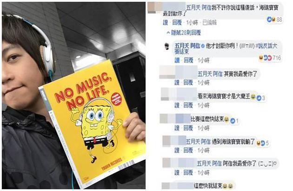Open like reaction with count 1
The image size is (293, 191).
[x=234, y=121]
